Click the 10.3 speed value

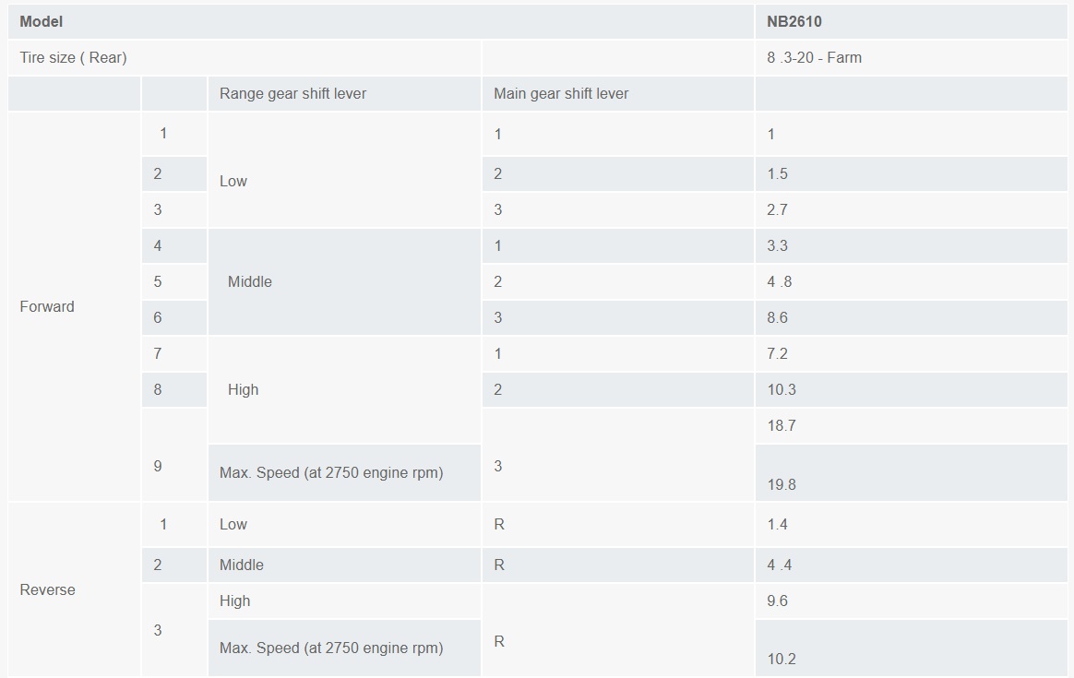pyautogui.click(x=781, y=389)
